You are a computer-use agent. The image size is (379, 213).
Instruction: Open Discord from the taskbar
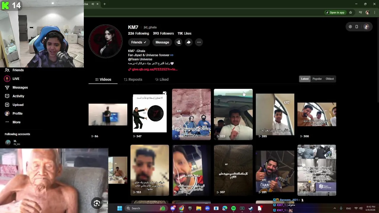173,208
